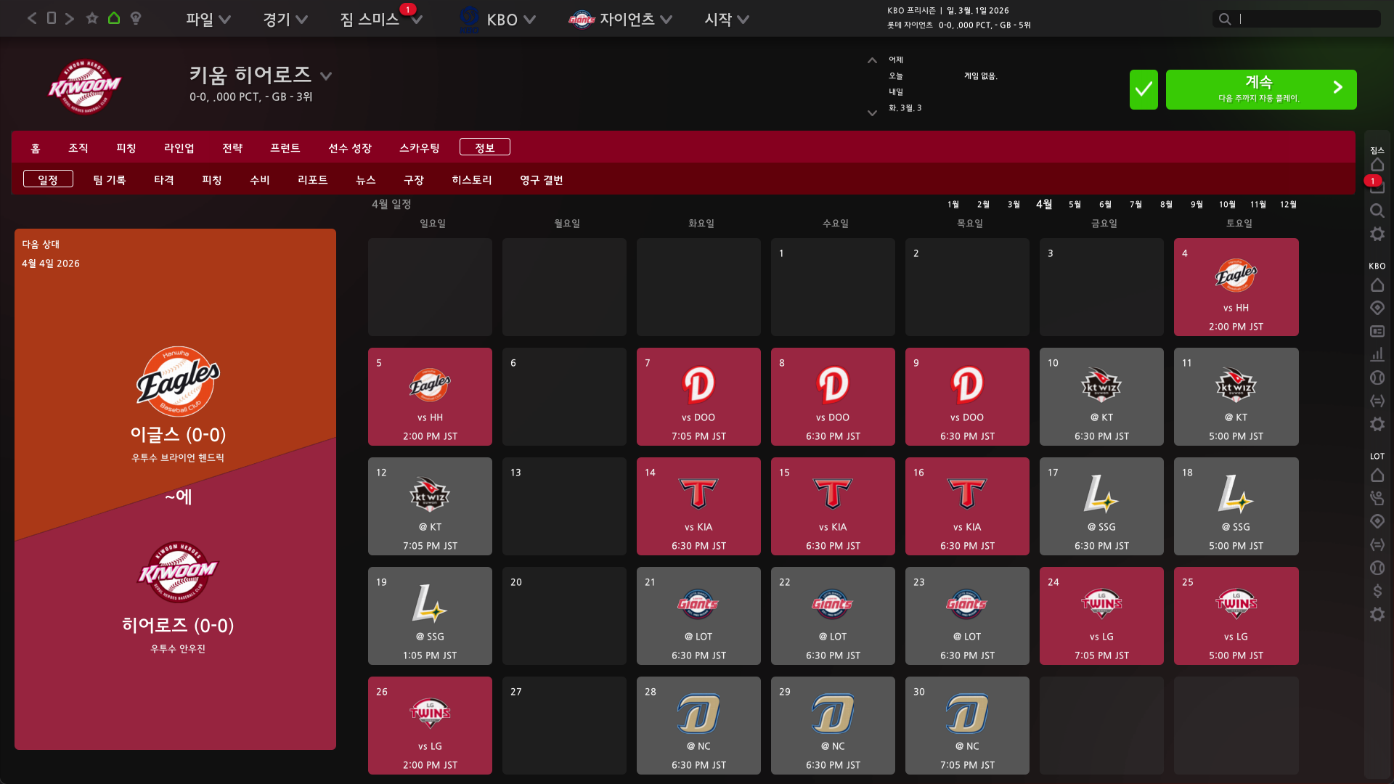Image resolution: width=1394 pixels, height=784 pixels.
Task: Click the green home icon in top toolbar
Action: 114,18
